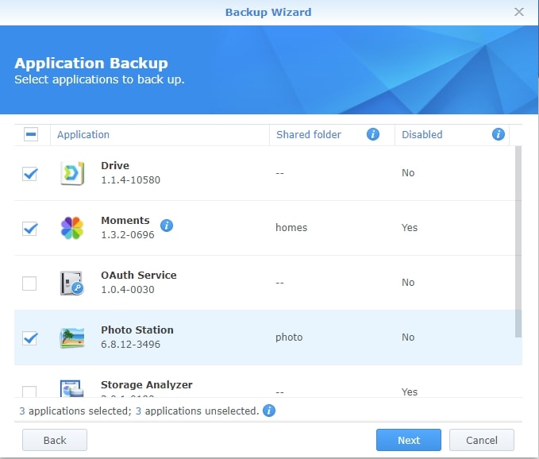Viewport: 539px width, 459px height.
Task: Check the Storage Analyzer checkbox
Action: tap(29, 391)
